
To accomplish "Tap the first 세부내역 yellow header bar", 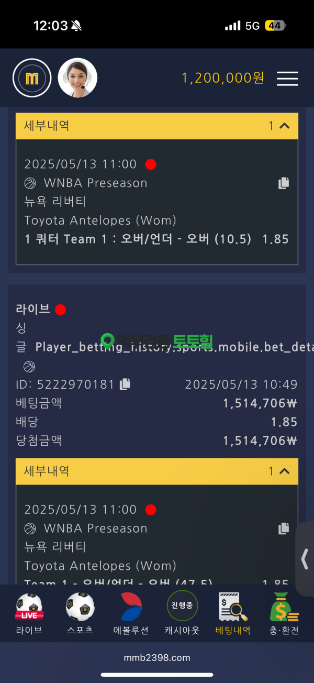I will [157, 126].
